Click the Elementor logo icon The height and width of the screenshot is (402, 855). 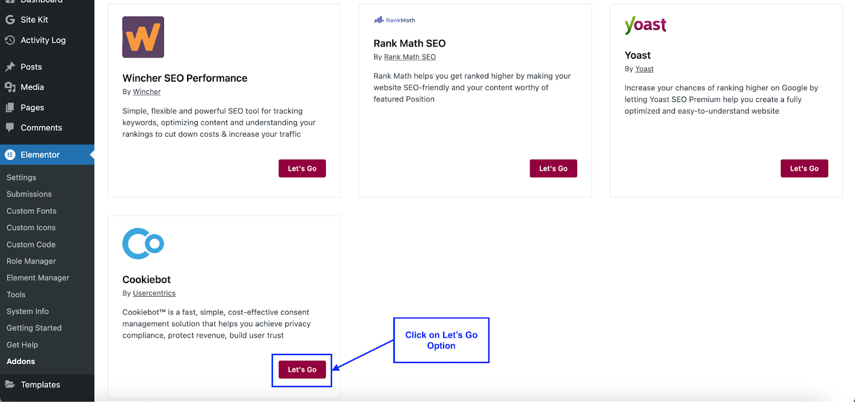tap(10, 155)
